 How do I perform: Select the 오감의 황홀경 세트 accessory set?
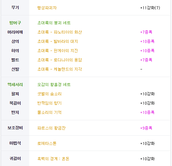(54, 85)
